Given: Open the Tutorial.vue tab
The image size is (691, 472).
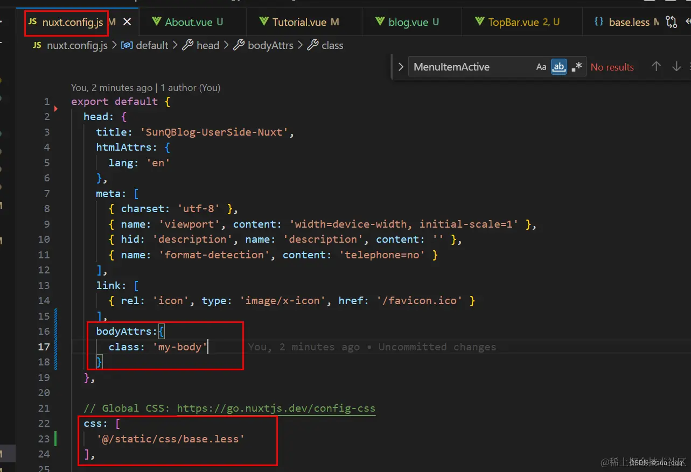Looking at the screenshot, I should tap(299, 22).
